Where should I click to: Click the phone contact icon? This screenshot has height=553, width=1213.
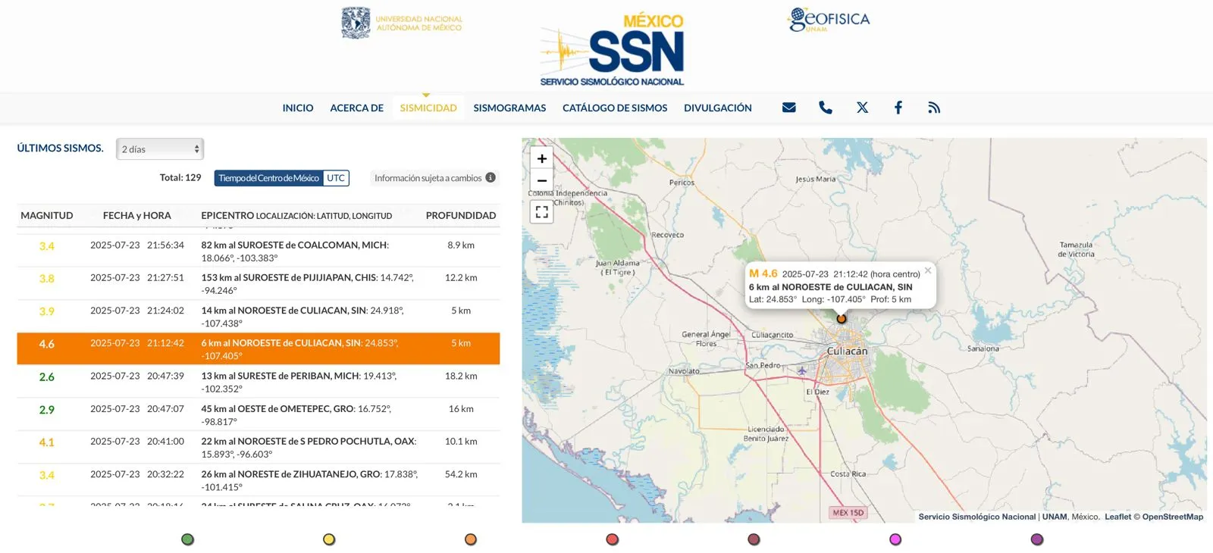click(x=826, y=108)
